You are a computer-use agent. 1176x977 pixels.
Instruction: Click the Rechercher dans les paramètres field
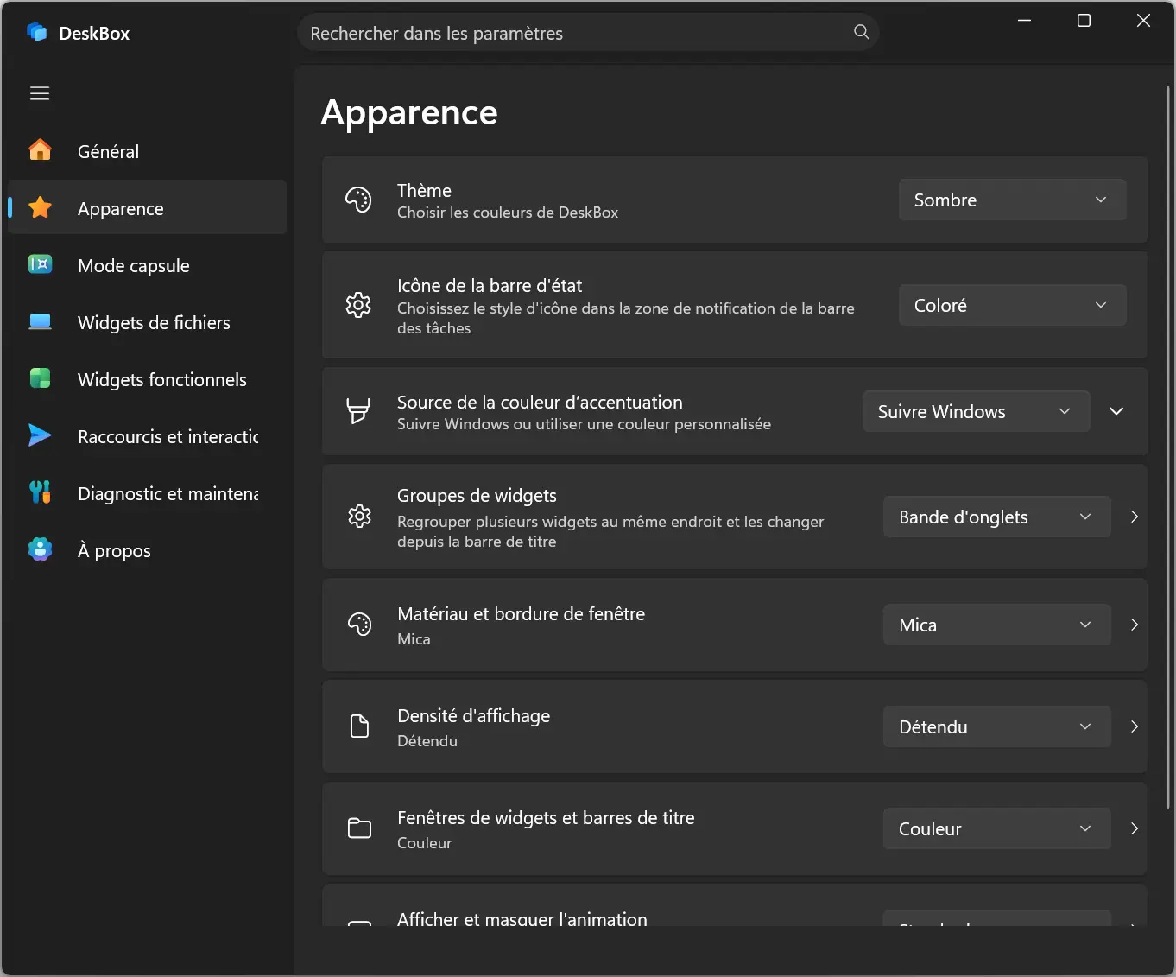pyautogui.click(x=588, y=33)
